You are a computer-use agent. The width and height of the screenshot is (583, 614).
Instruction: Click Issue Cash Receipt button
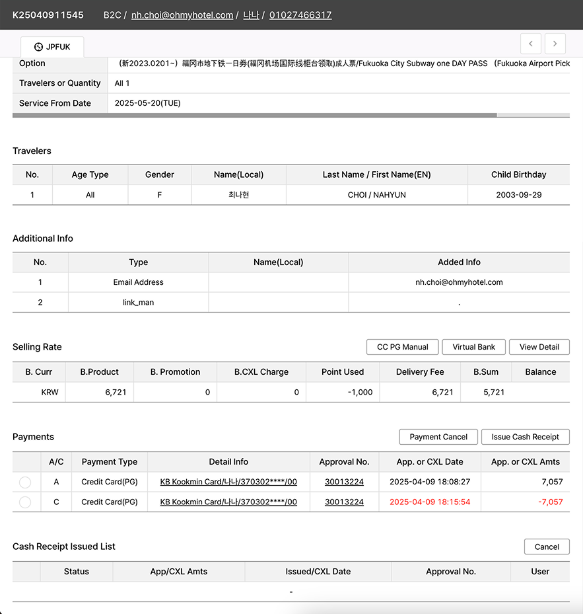click(x=525, y=437)
